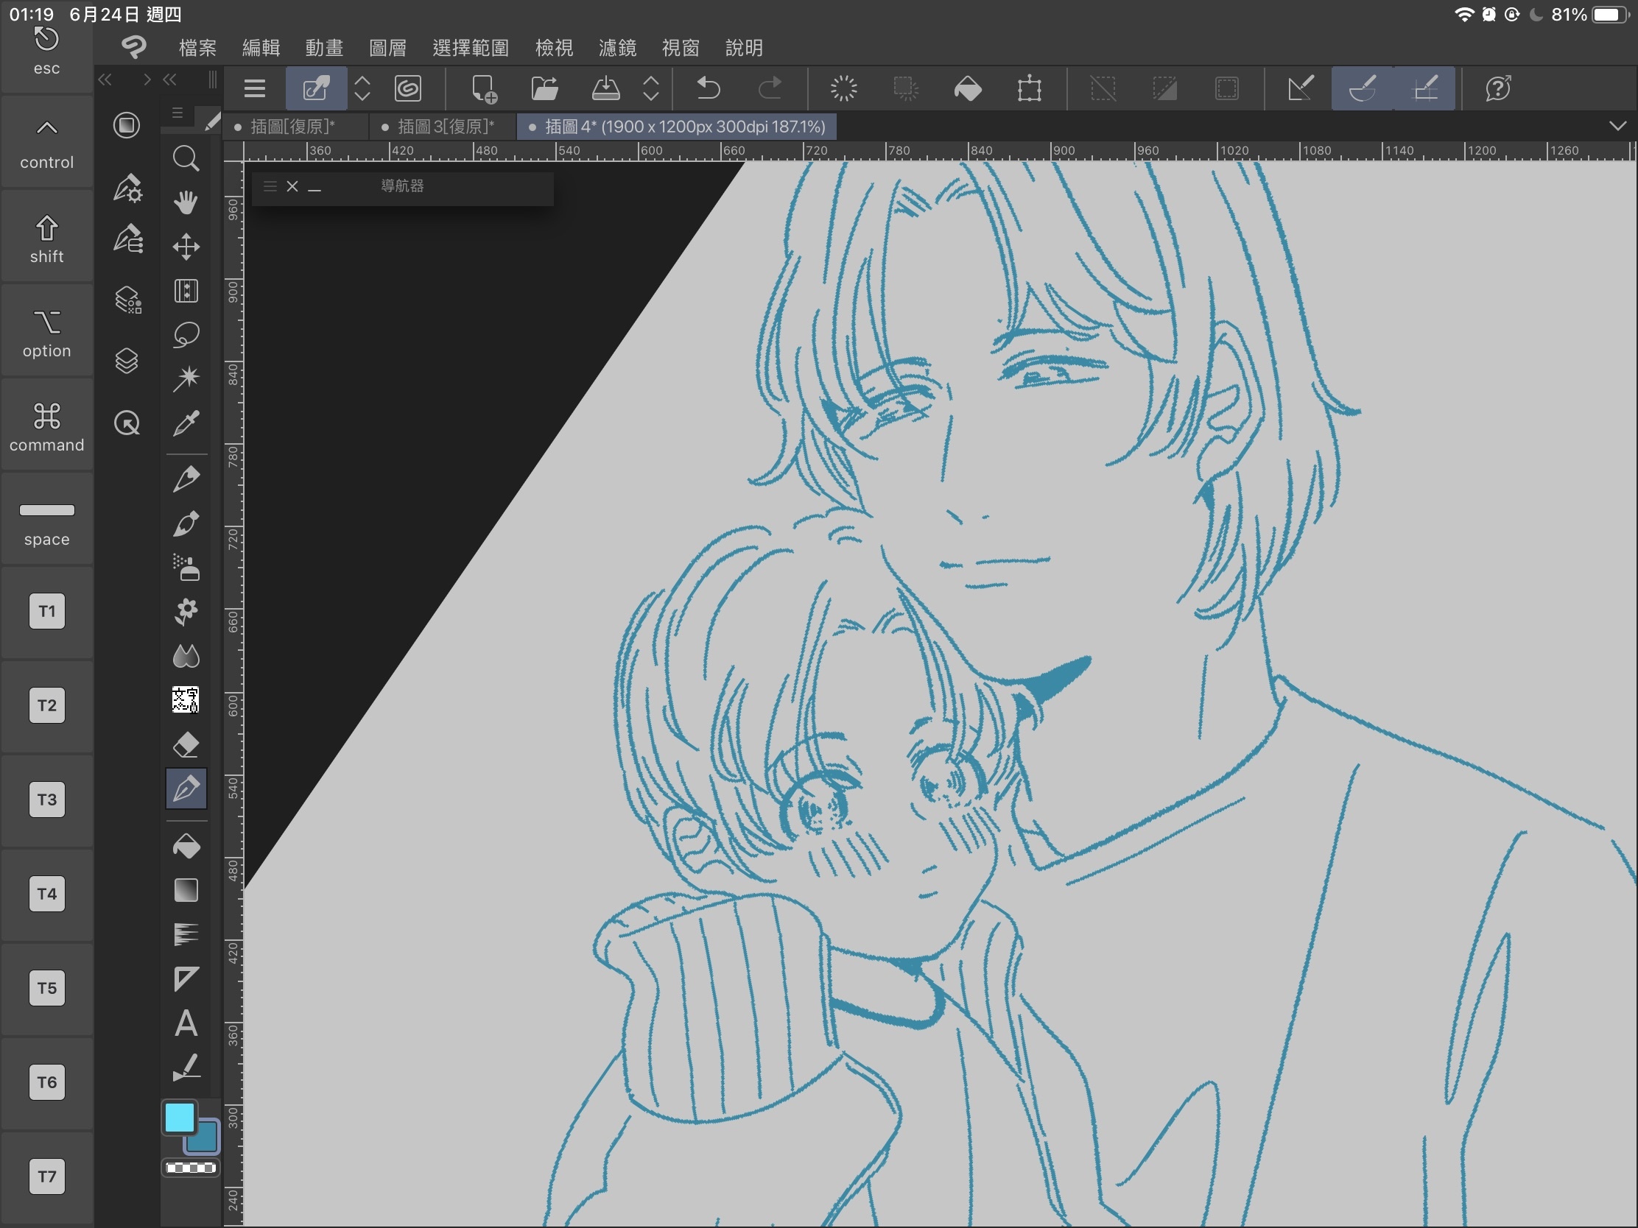Activate Scale/Rotate transform icon
The width and height of the screenshot is (1638, 1228).
(x=1030, y=89)
